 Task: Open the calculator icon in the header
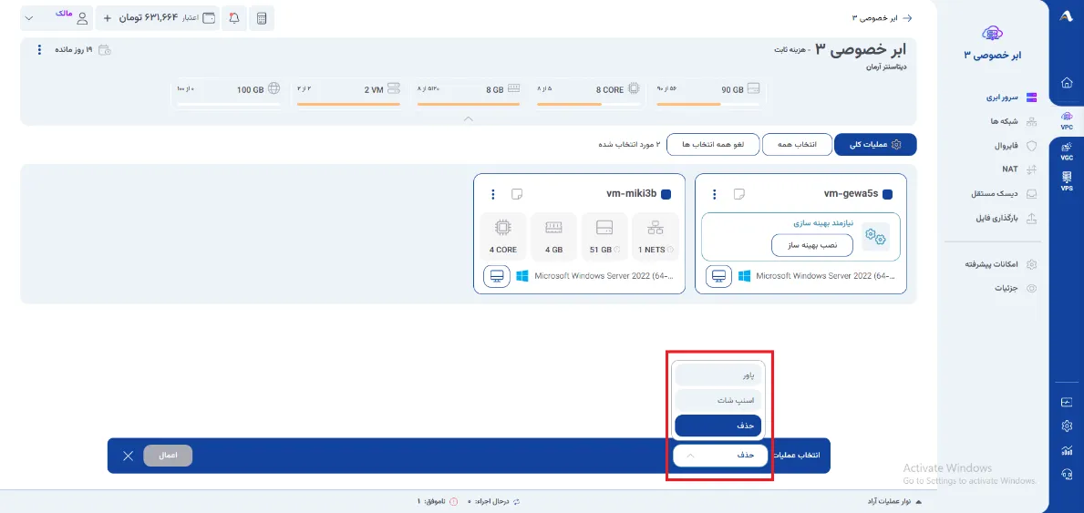pos(262,18)
